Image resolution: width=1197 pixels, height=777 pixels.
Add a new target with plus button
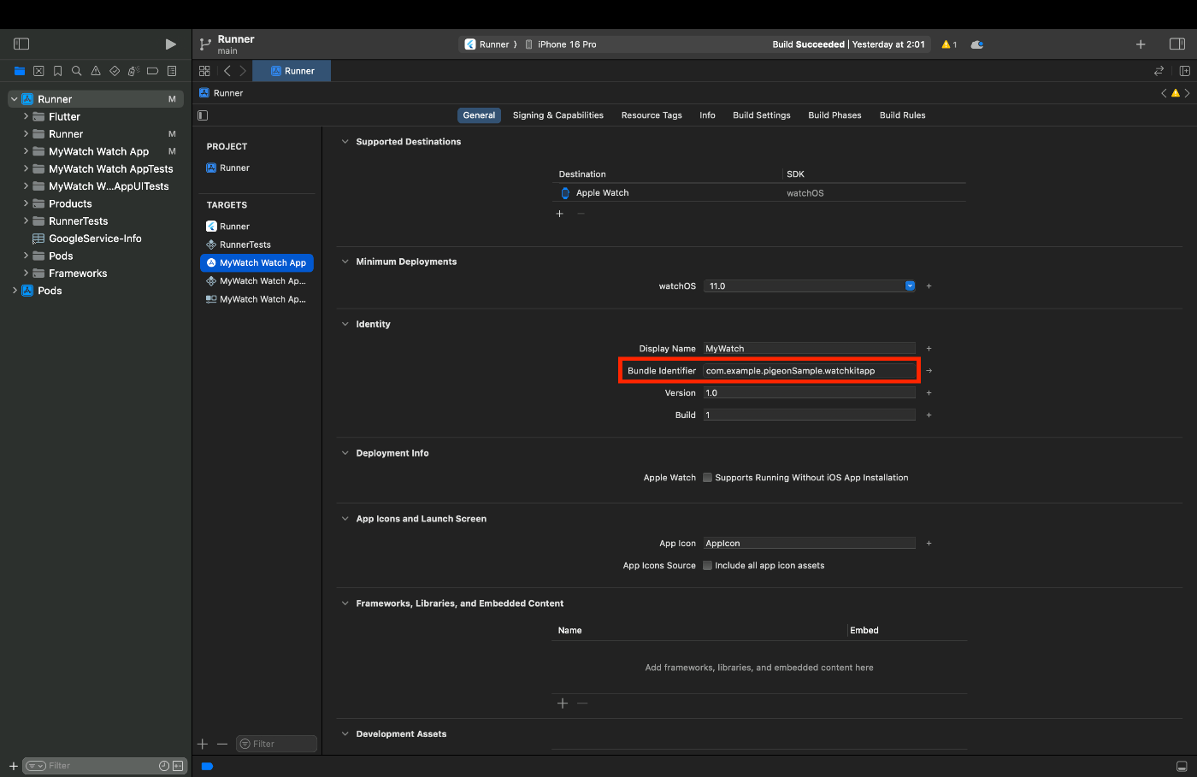click(203, 744)
